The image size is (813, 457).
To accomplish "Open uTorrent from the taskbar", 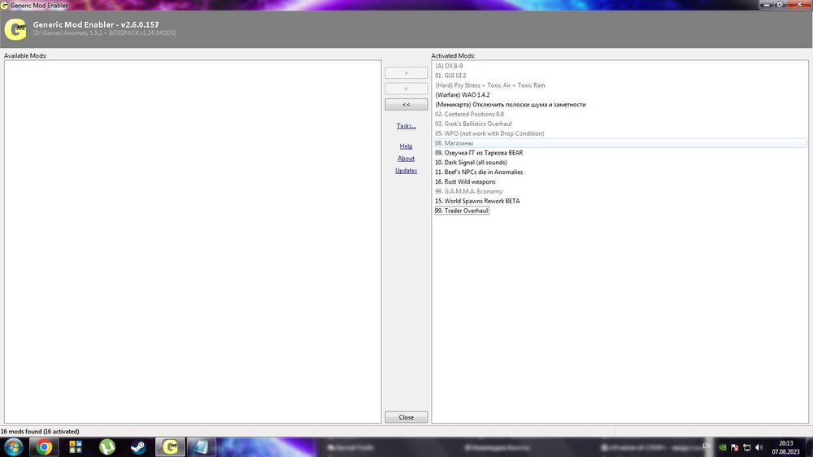I will pyautogui.click(x=107, y=446).
